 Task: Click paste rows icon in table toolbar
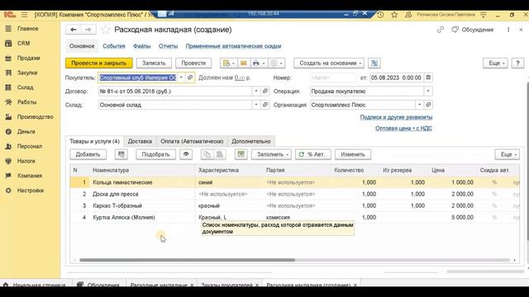pyautogui.click(x=219, y=154)
